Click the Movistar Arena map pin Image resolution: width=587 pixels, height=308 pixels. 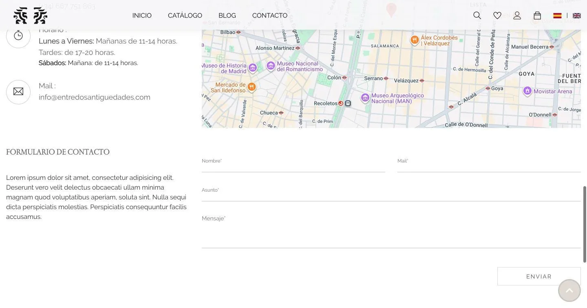[527, 91]
